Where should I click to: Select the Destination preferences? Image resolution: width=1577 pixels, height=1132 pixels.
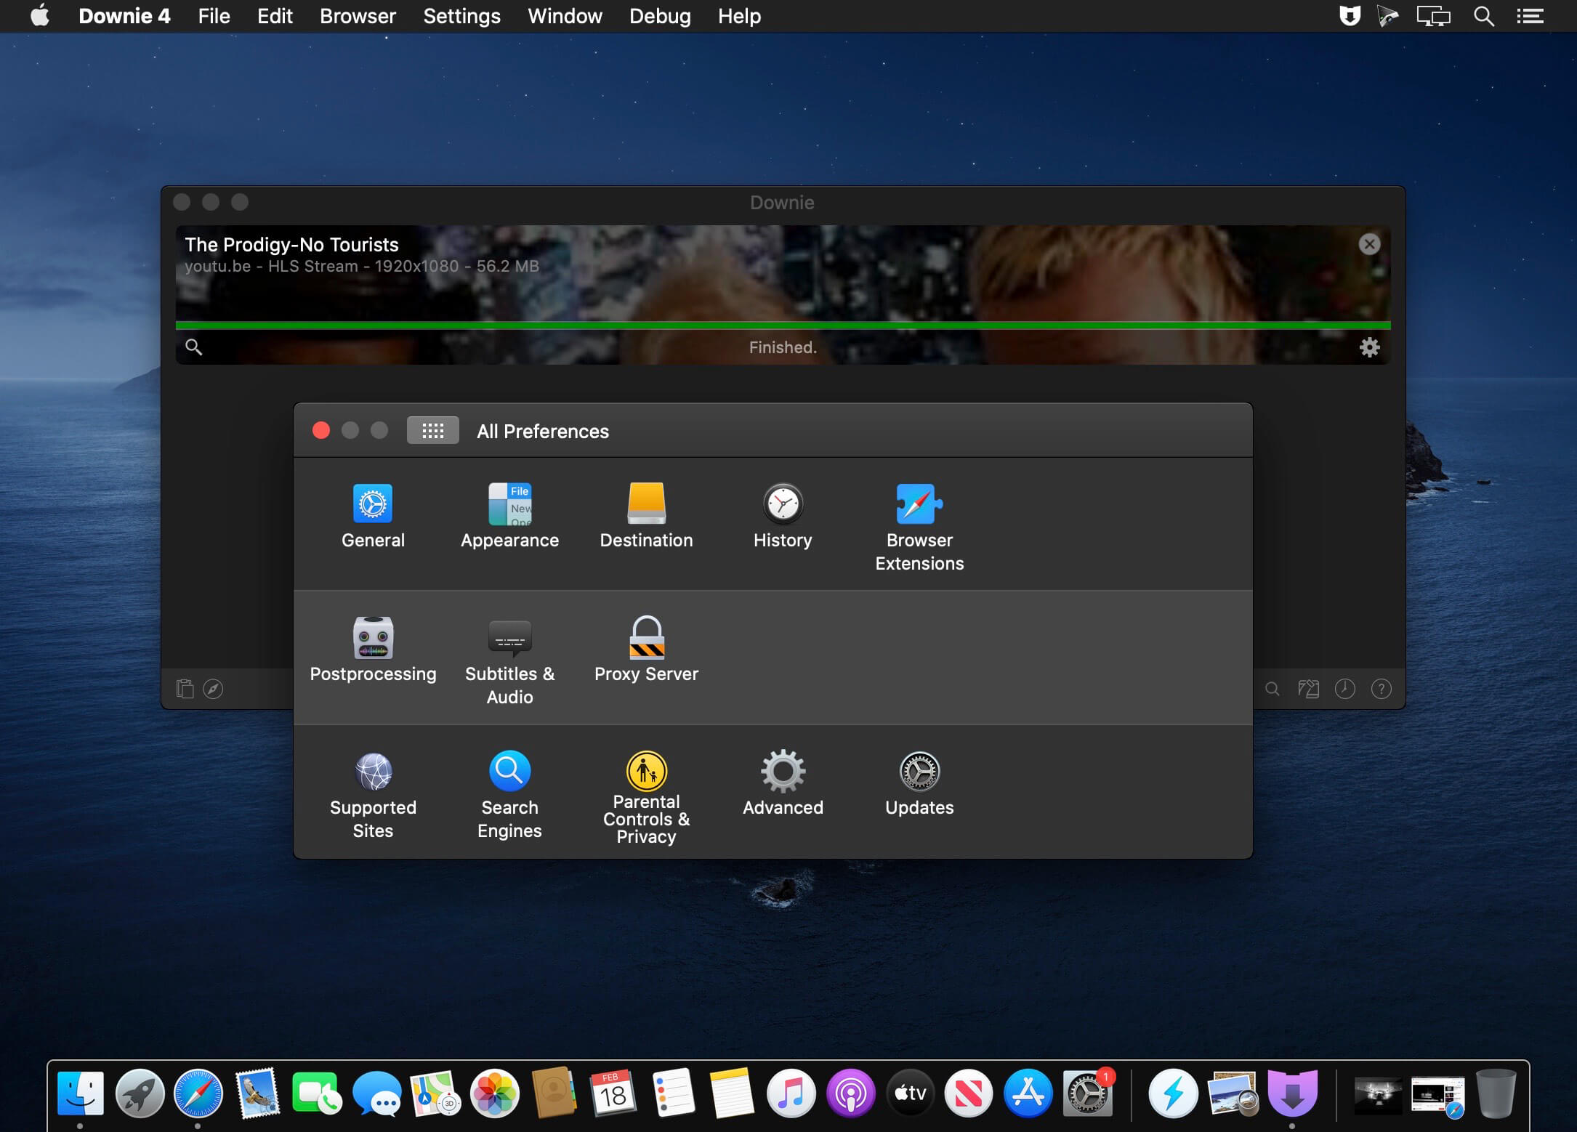pos(645,513)
